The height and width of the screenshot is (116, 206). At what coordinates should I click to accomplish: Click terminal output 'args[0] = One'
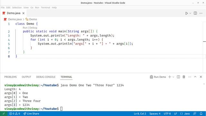16,93
